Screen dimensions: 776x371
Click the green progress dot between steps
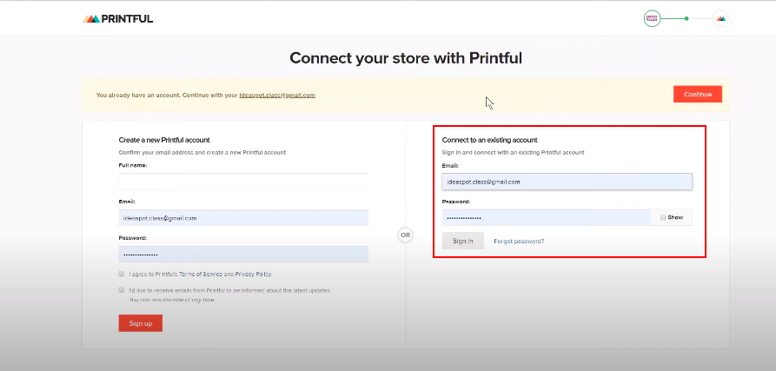[x=686, y=18]
